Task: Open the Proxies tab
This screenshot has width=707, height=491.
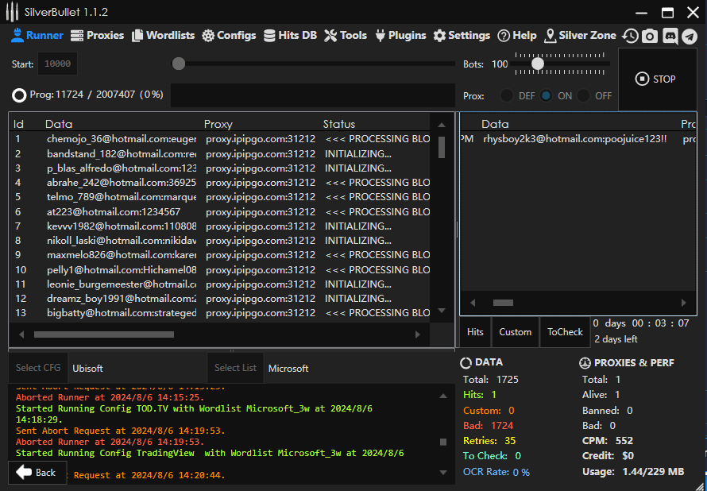Action: point(98,36)
